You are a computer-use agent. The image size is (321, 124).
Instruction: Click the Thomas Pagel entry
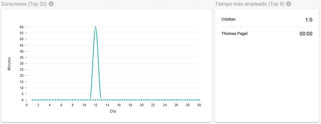pyautogui.click(x=267, y=34)
